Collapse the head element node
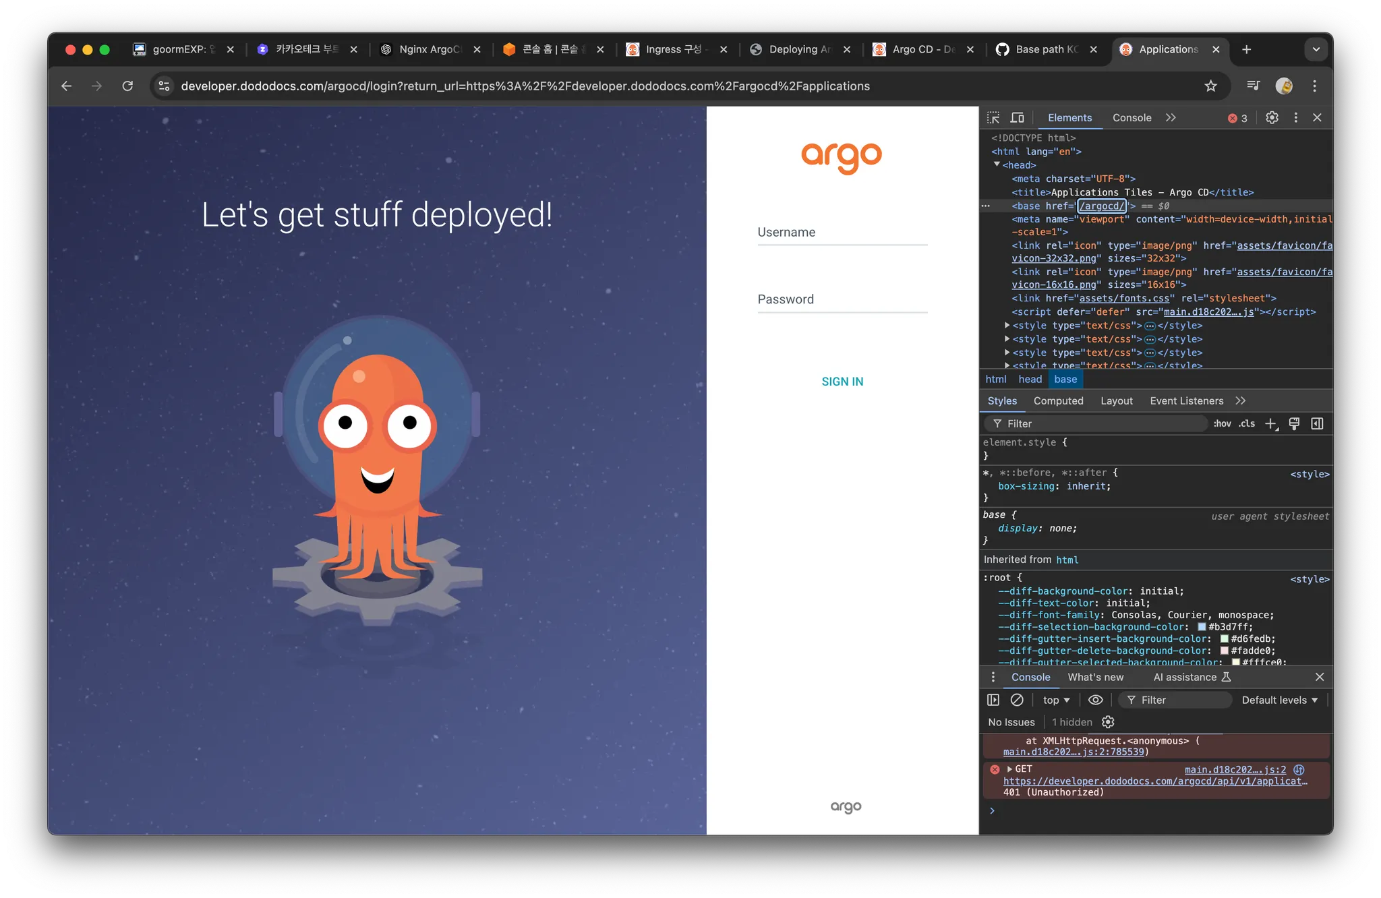This screenshot has height=898, width=1381. (997, 164)
